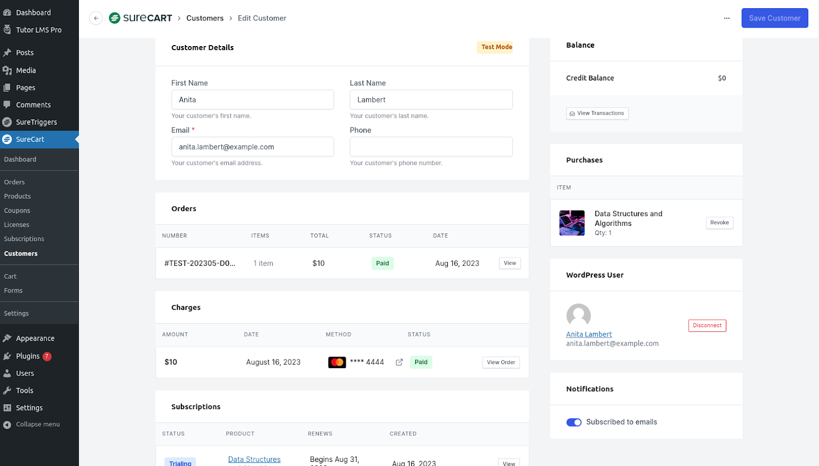Open the Anita Lambert user profile link
This screenshot has width=819, height=466.
[589, 334]
